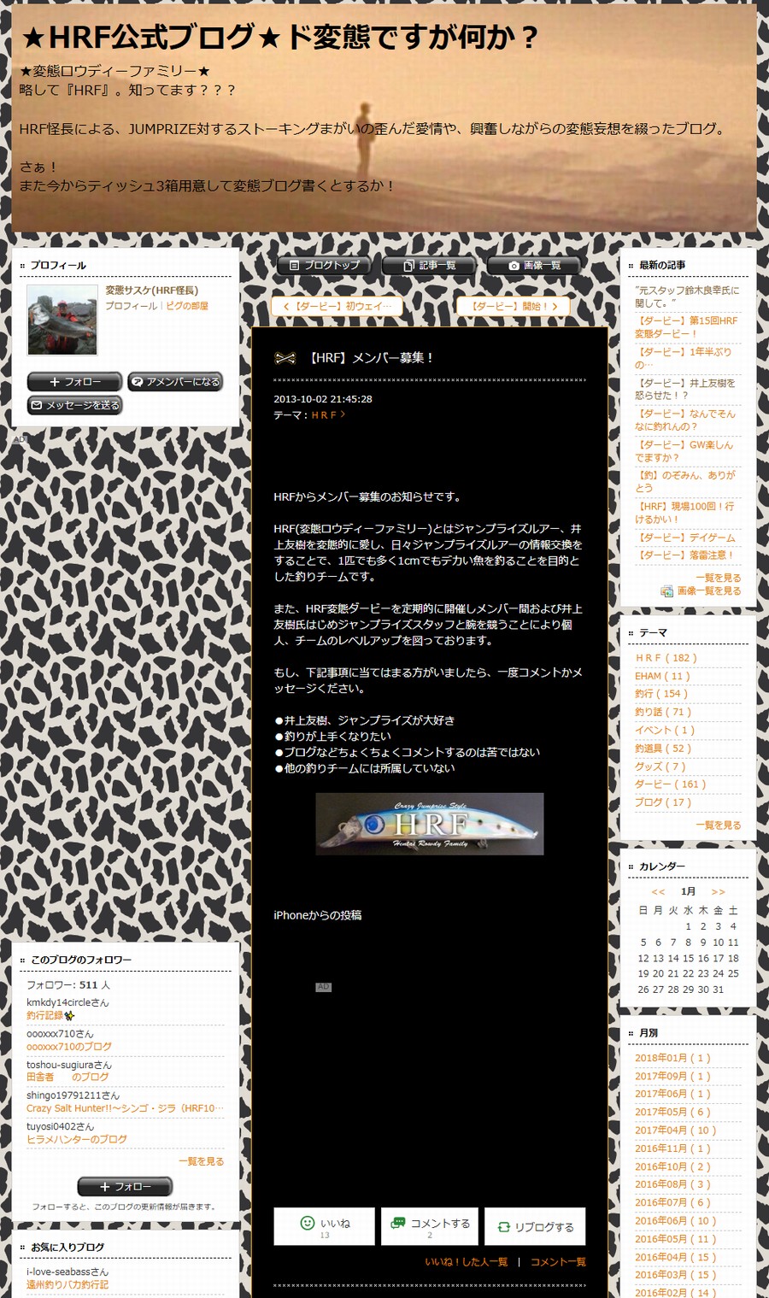Open the ブログトップ tab
Viewport: 769px width, 1298px height.
coord(325,266)
